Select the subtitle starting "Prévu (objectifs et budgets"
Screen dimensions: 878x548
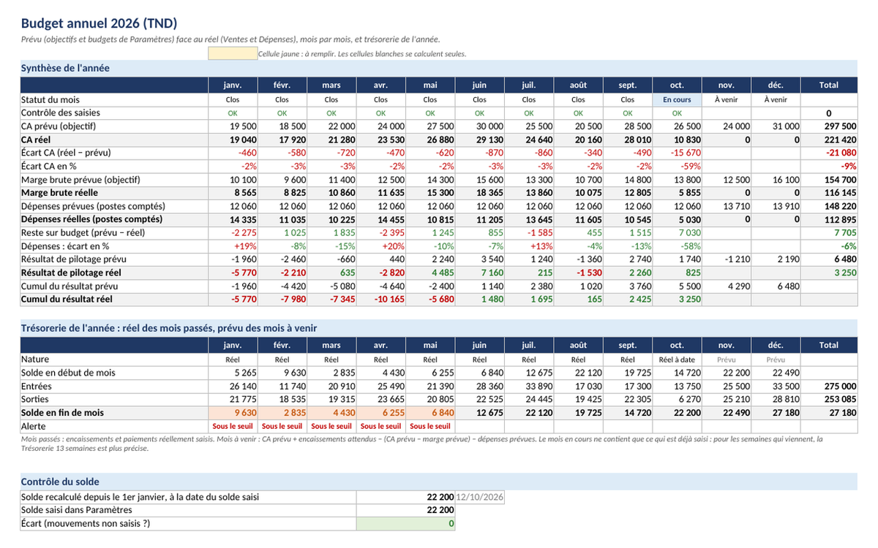(x=230, y=39)
